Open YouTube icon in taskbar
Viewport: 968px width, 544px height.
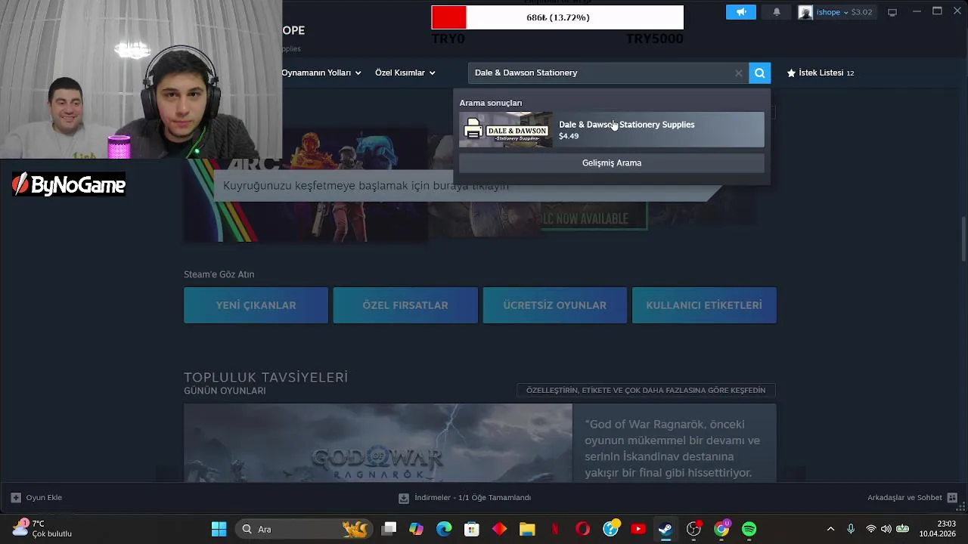638,529
